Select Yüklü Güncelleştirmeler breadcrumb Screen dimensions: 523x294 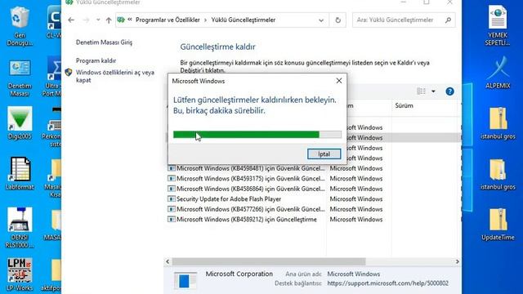coord(244,20)
